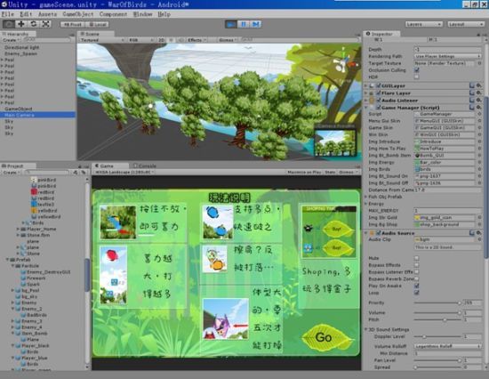
Task: Select Directional light in Hierarchy
Action: 22,47
